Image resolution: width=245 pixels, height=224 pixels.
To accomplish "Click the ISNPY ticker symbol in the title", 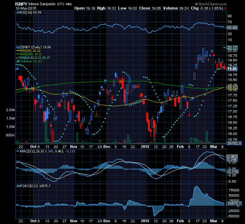I will pyautogui.click(x=21, y=4).
